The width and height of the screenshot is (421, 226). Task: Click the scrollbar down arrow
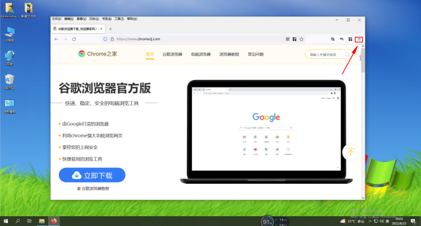coord(363,198)
